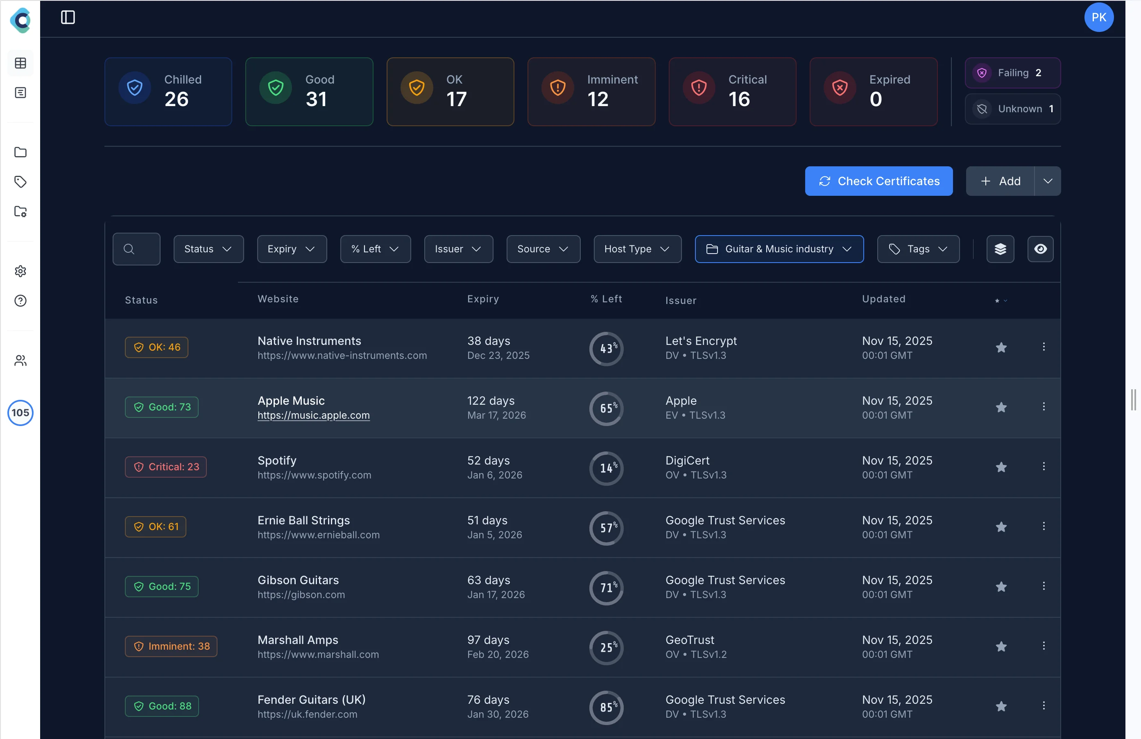Toggle the grouping layers icon near Tags
The height and width of the screenshot is (739, 1141).
(x=1000, y=249)
